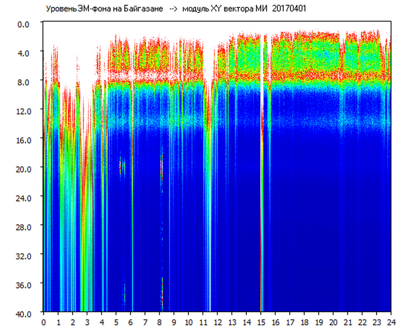Click the 16.0 vertical axis label

[28, 140]
